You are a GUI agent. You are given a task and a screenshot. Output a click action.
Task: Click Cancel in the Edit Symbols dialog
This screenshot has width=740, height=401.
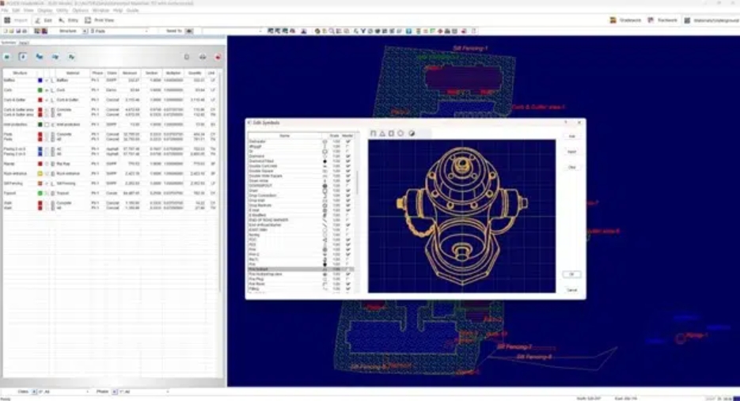click(x=571, y=290)
